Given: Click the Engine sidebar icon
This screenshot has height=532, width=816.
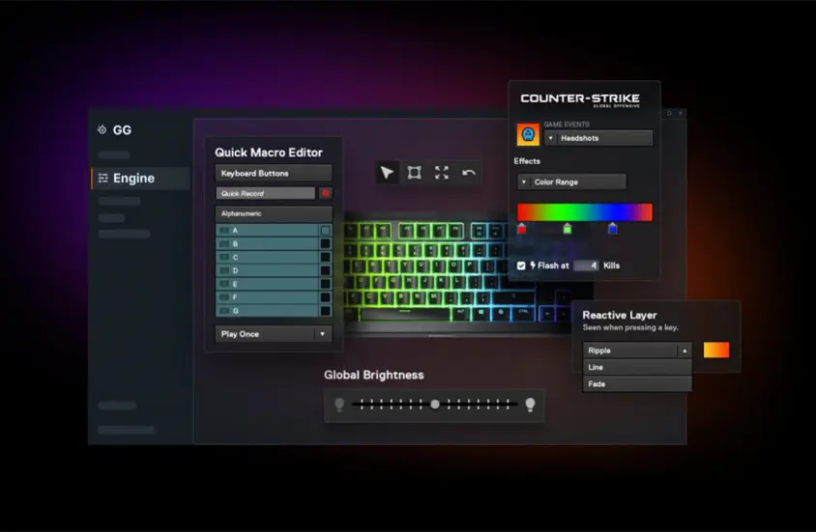Looking at the screenshot, I should click(x=103, y=179).
